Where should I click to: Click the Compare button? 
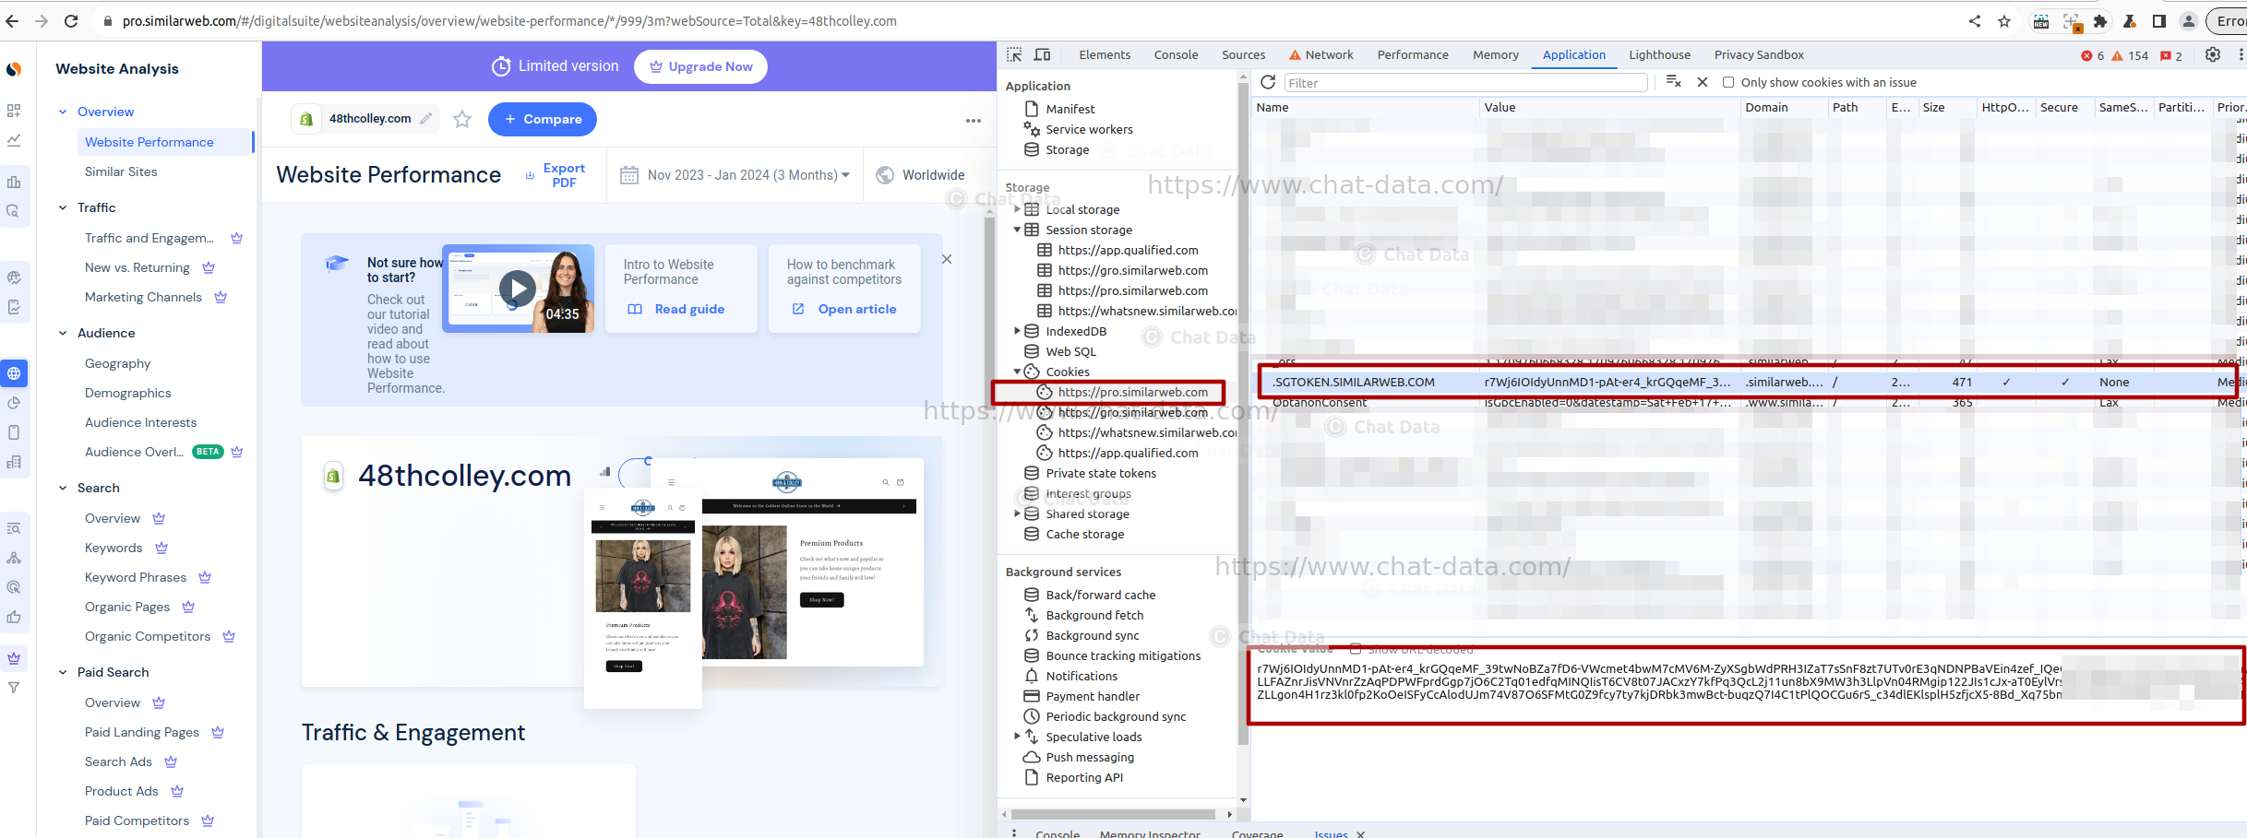pyautogui.click(x=543, y=119)
